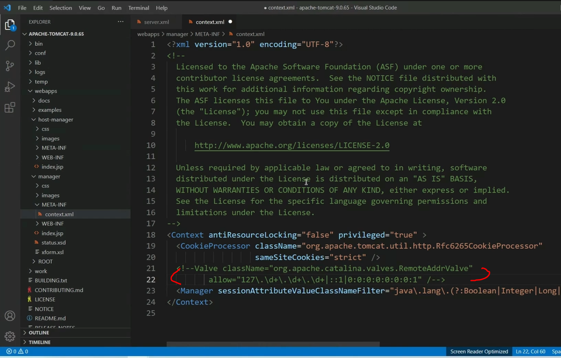The height and width of the screenshot is (358, 561).
Task: Click the manager breadcrumb segment
Action: click(177, 34)
